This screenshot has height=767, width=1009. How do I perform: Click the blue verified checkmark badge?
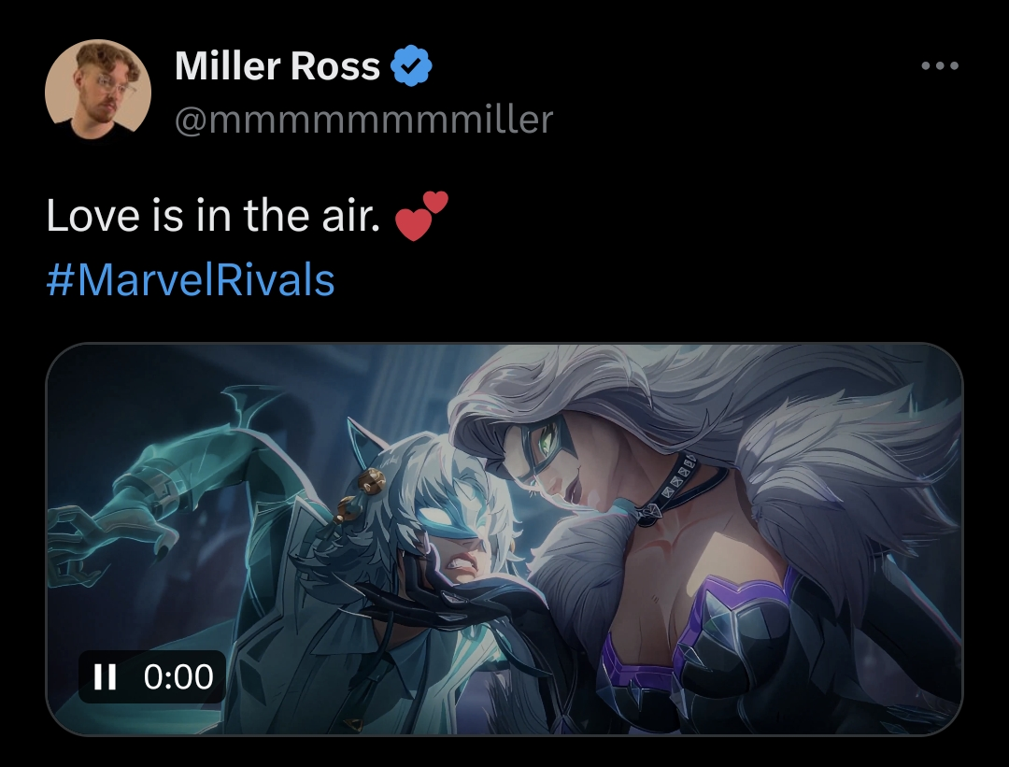tap(411, 65)
